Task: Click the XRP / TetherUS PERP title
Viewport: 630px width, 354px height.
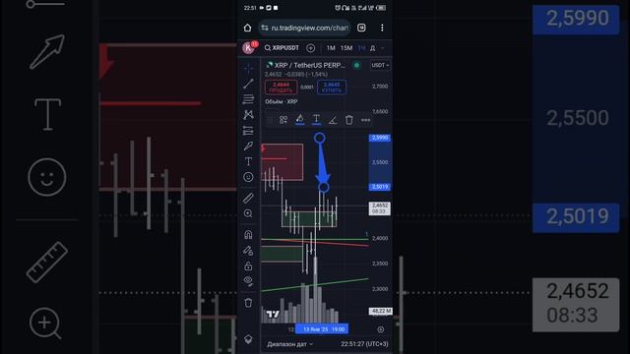Action: click(309, 65)
